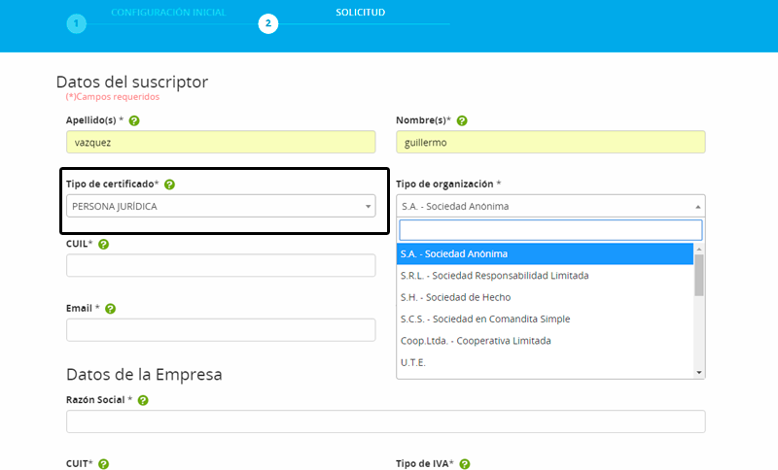Focus the CUIL input field
778x470 pixels.
click(221, 266)
